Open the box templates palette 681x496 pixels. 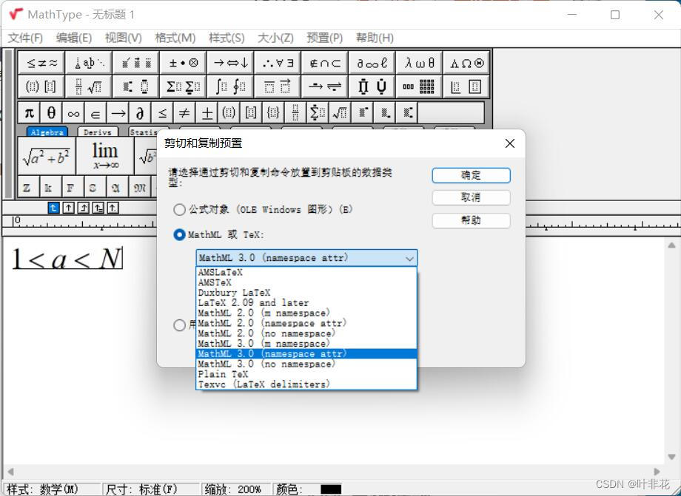tap(467, 86)
